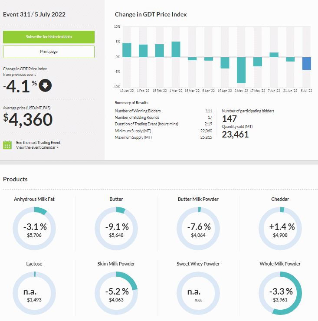Click the Whole Milk Powder title
This screenshot has width=318, height=321.
coord(280,264)
